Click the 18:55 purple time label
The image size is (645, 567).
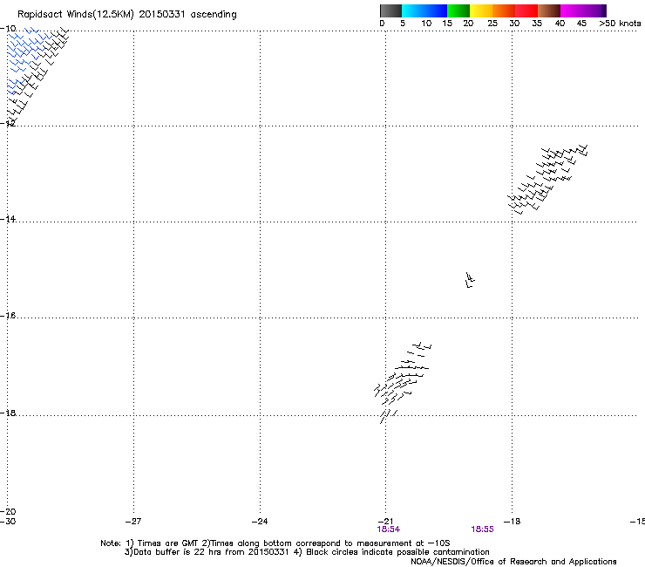(482, 529)
